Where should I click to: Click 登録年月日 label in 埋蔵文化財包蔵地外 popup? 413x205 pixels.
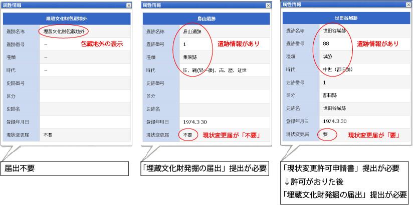click(x=18, y=122)
